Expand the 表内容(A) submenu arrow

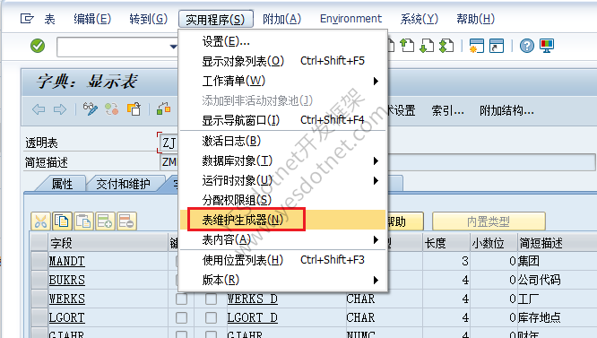click(376, 239)
